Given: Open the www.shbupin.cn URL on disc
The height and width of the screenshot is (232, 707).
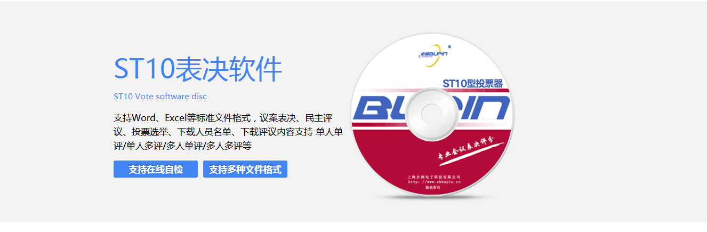Looking at the screenshot, I should [433, 182].
